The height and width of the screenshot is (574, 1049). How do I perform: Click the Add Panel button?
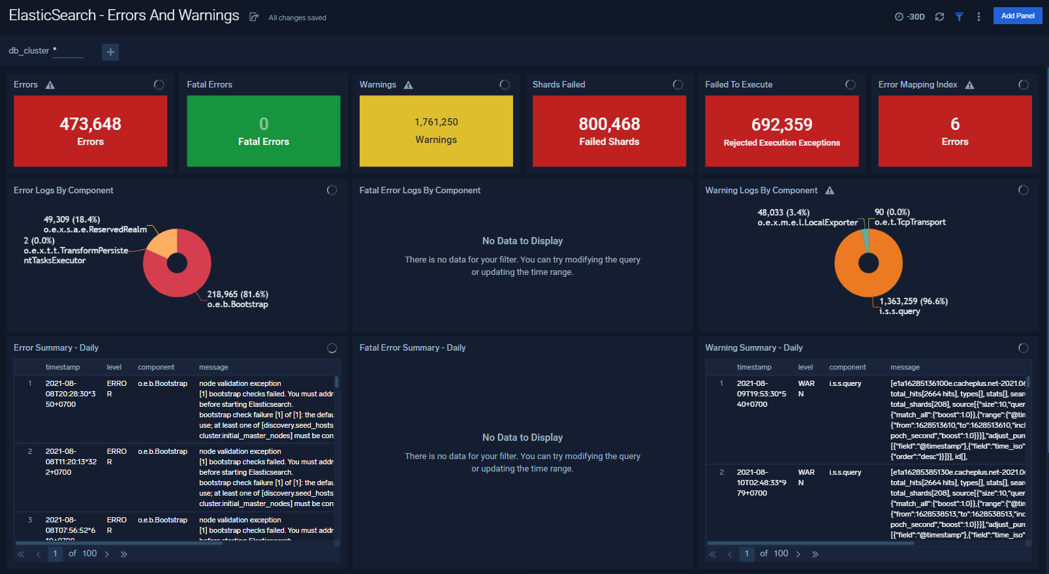click(x=1017, y=16)
